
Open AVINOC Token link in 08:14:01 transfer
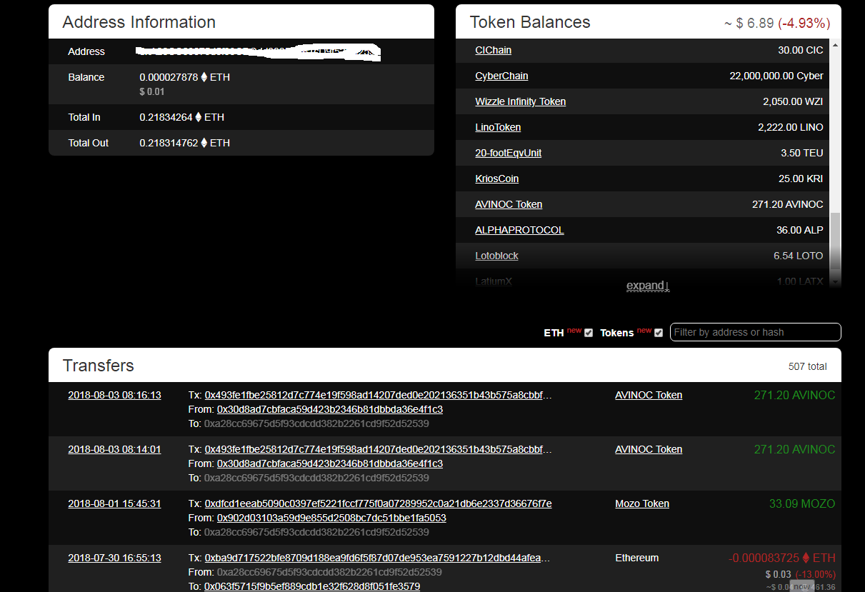point(649,449)
